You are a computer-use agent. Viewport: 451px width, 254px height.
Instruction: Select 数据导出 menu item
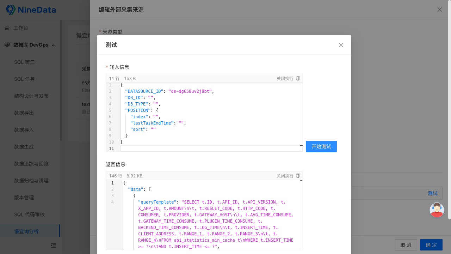pyautogui.click(x=24, y=113)
